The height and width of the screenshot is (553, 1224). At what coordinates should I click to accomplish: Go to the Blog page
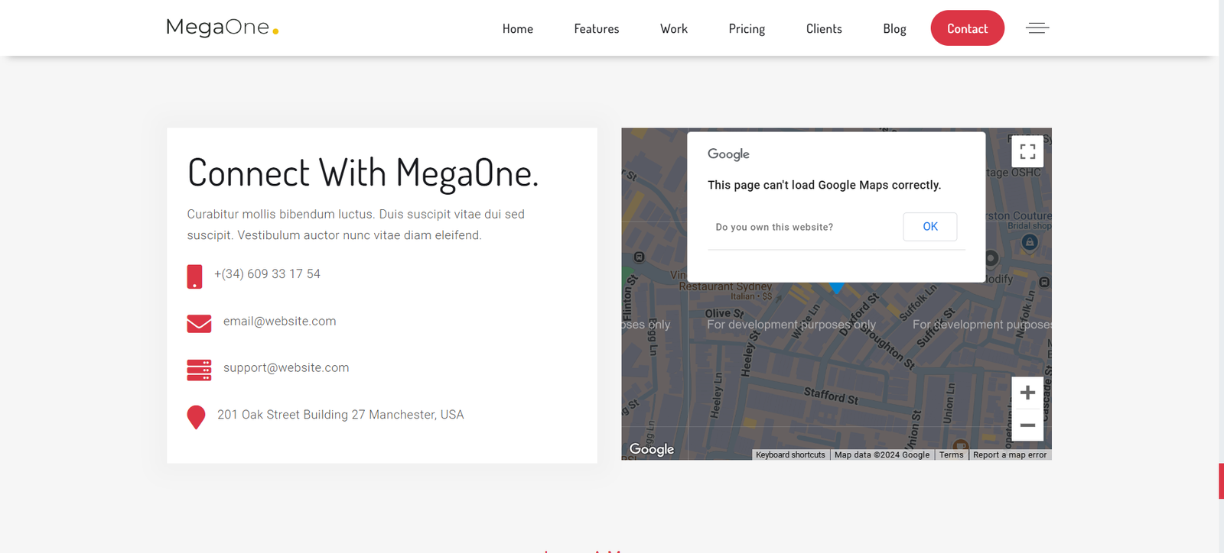point(894,29)
